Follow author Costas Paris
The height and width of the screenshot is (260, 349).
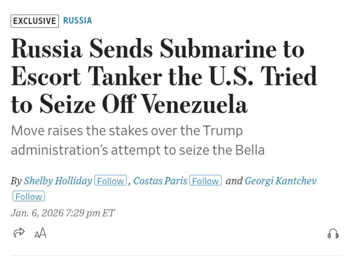(205, 181)
